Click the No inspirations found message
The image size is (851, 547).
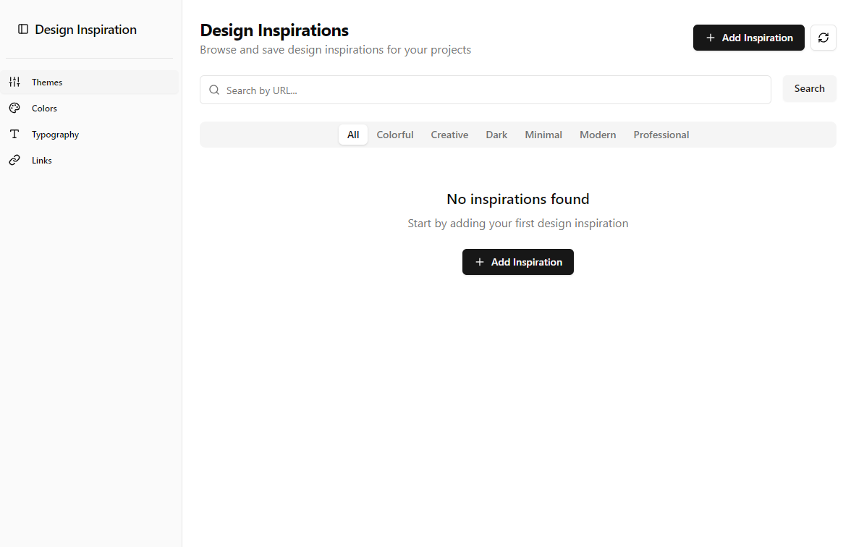[x=518, y=199]
